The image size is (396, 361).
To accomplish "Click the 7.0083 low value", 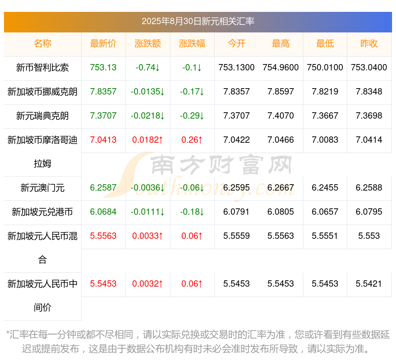I will 325,140.
